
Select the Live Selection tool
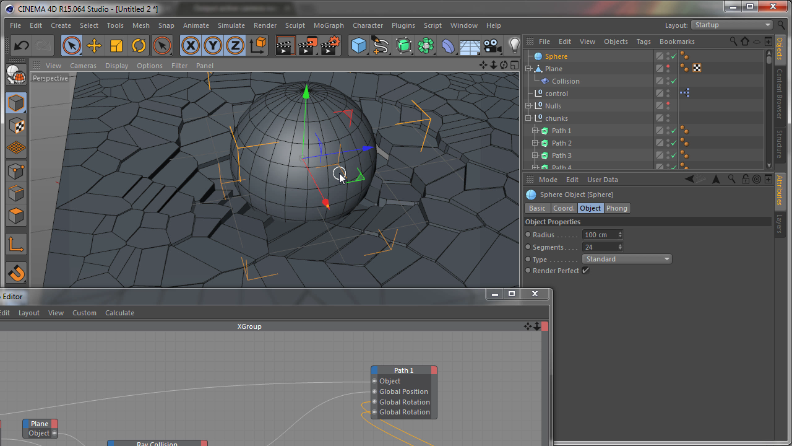(72, 45)
